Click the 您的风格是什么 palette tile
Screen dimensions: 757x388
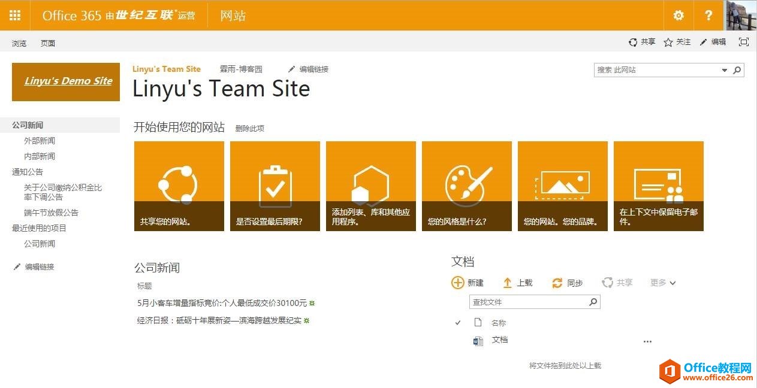click(467, 186)
